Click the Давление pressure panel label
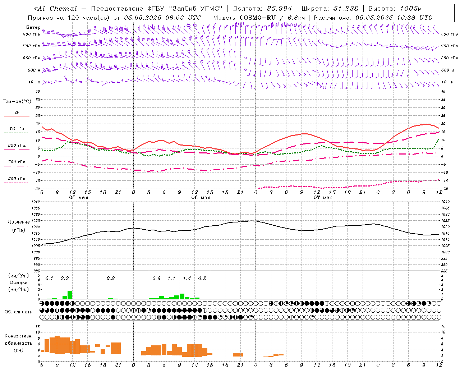This screenshot has height=368, width=460. (19, 222)
